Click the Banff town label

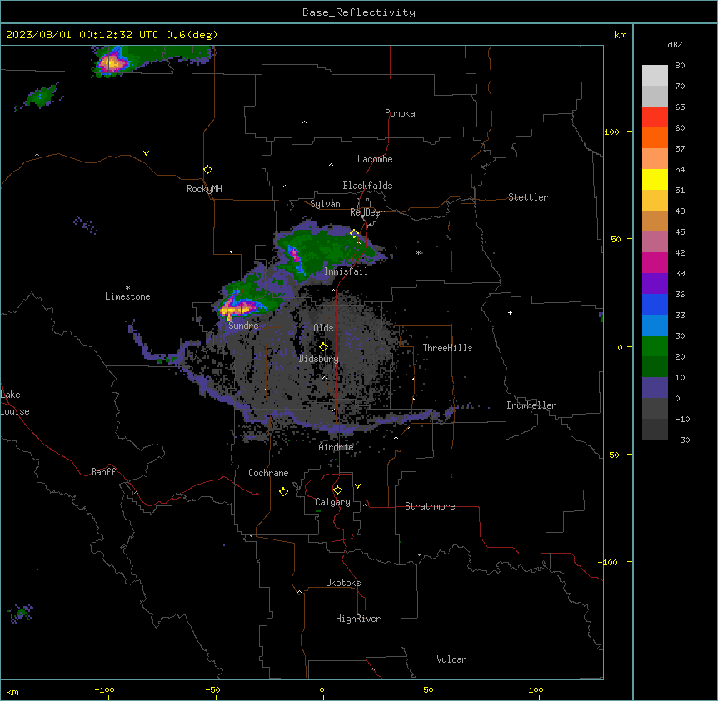click(103, 472)
